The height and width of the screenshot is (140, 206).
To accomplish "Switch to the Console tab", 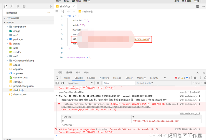I will click(x=78, y=78).
